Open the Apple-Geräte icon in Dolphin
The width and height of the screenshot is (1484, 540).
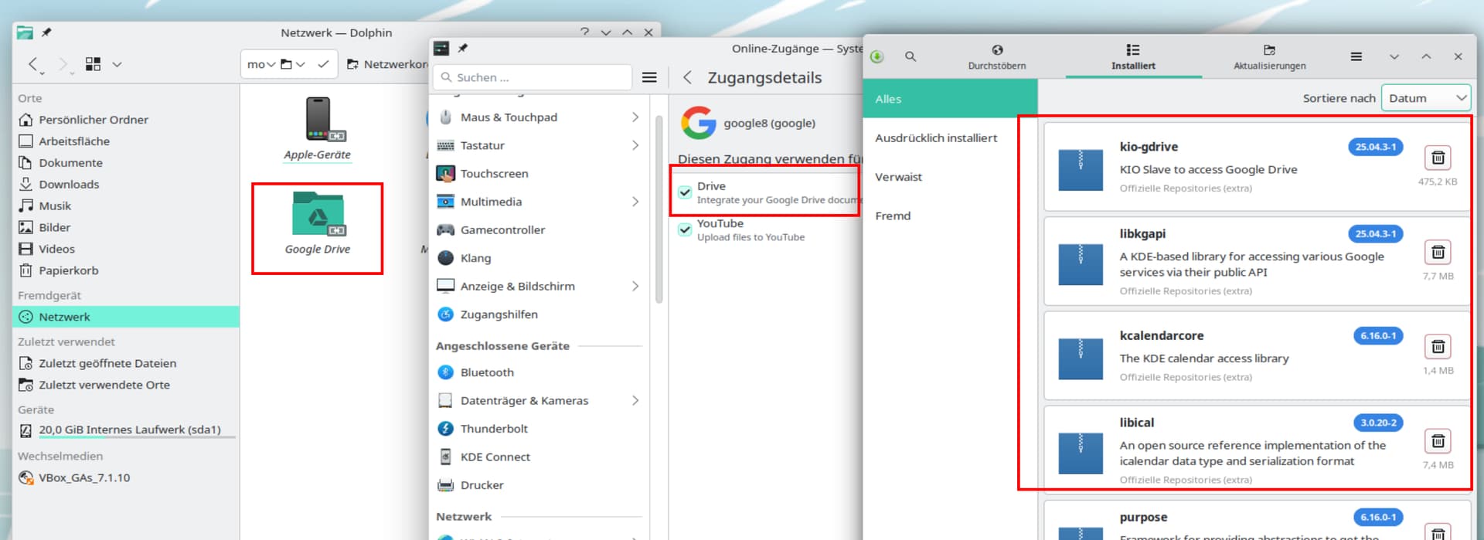coord(318,128)
